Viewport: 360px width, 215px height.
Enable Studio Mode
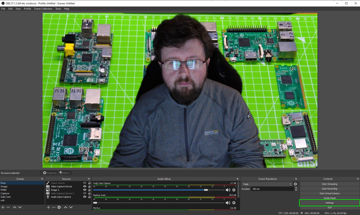coord(330,198)
